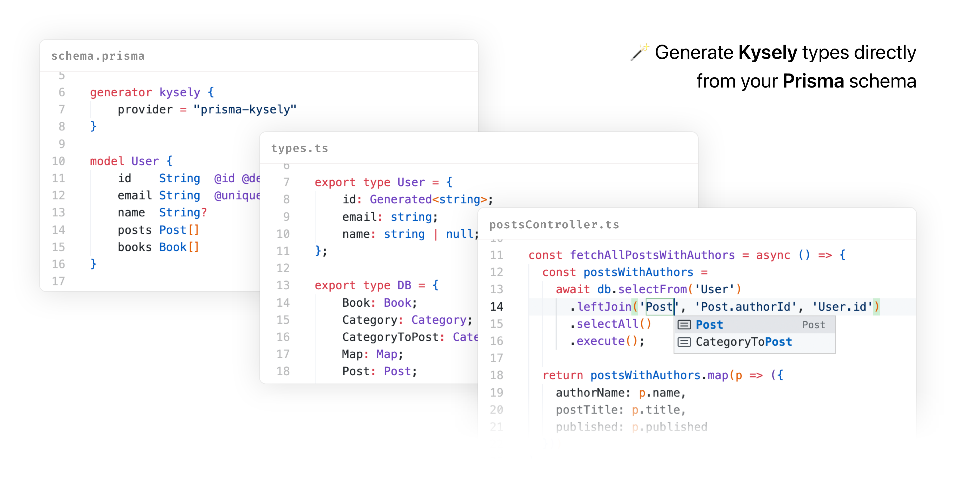Click the CategoryToPost suggestion's symbol icon
Image resolution: width=956 pixels, height=483 pixels.
(x=684, y=342)
